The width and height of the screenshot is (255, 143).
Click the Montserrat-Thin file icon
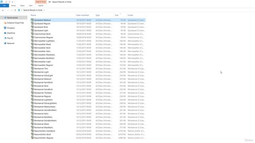32,68
